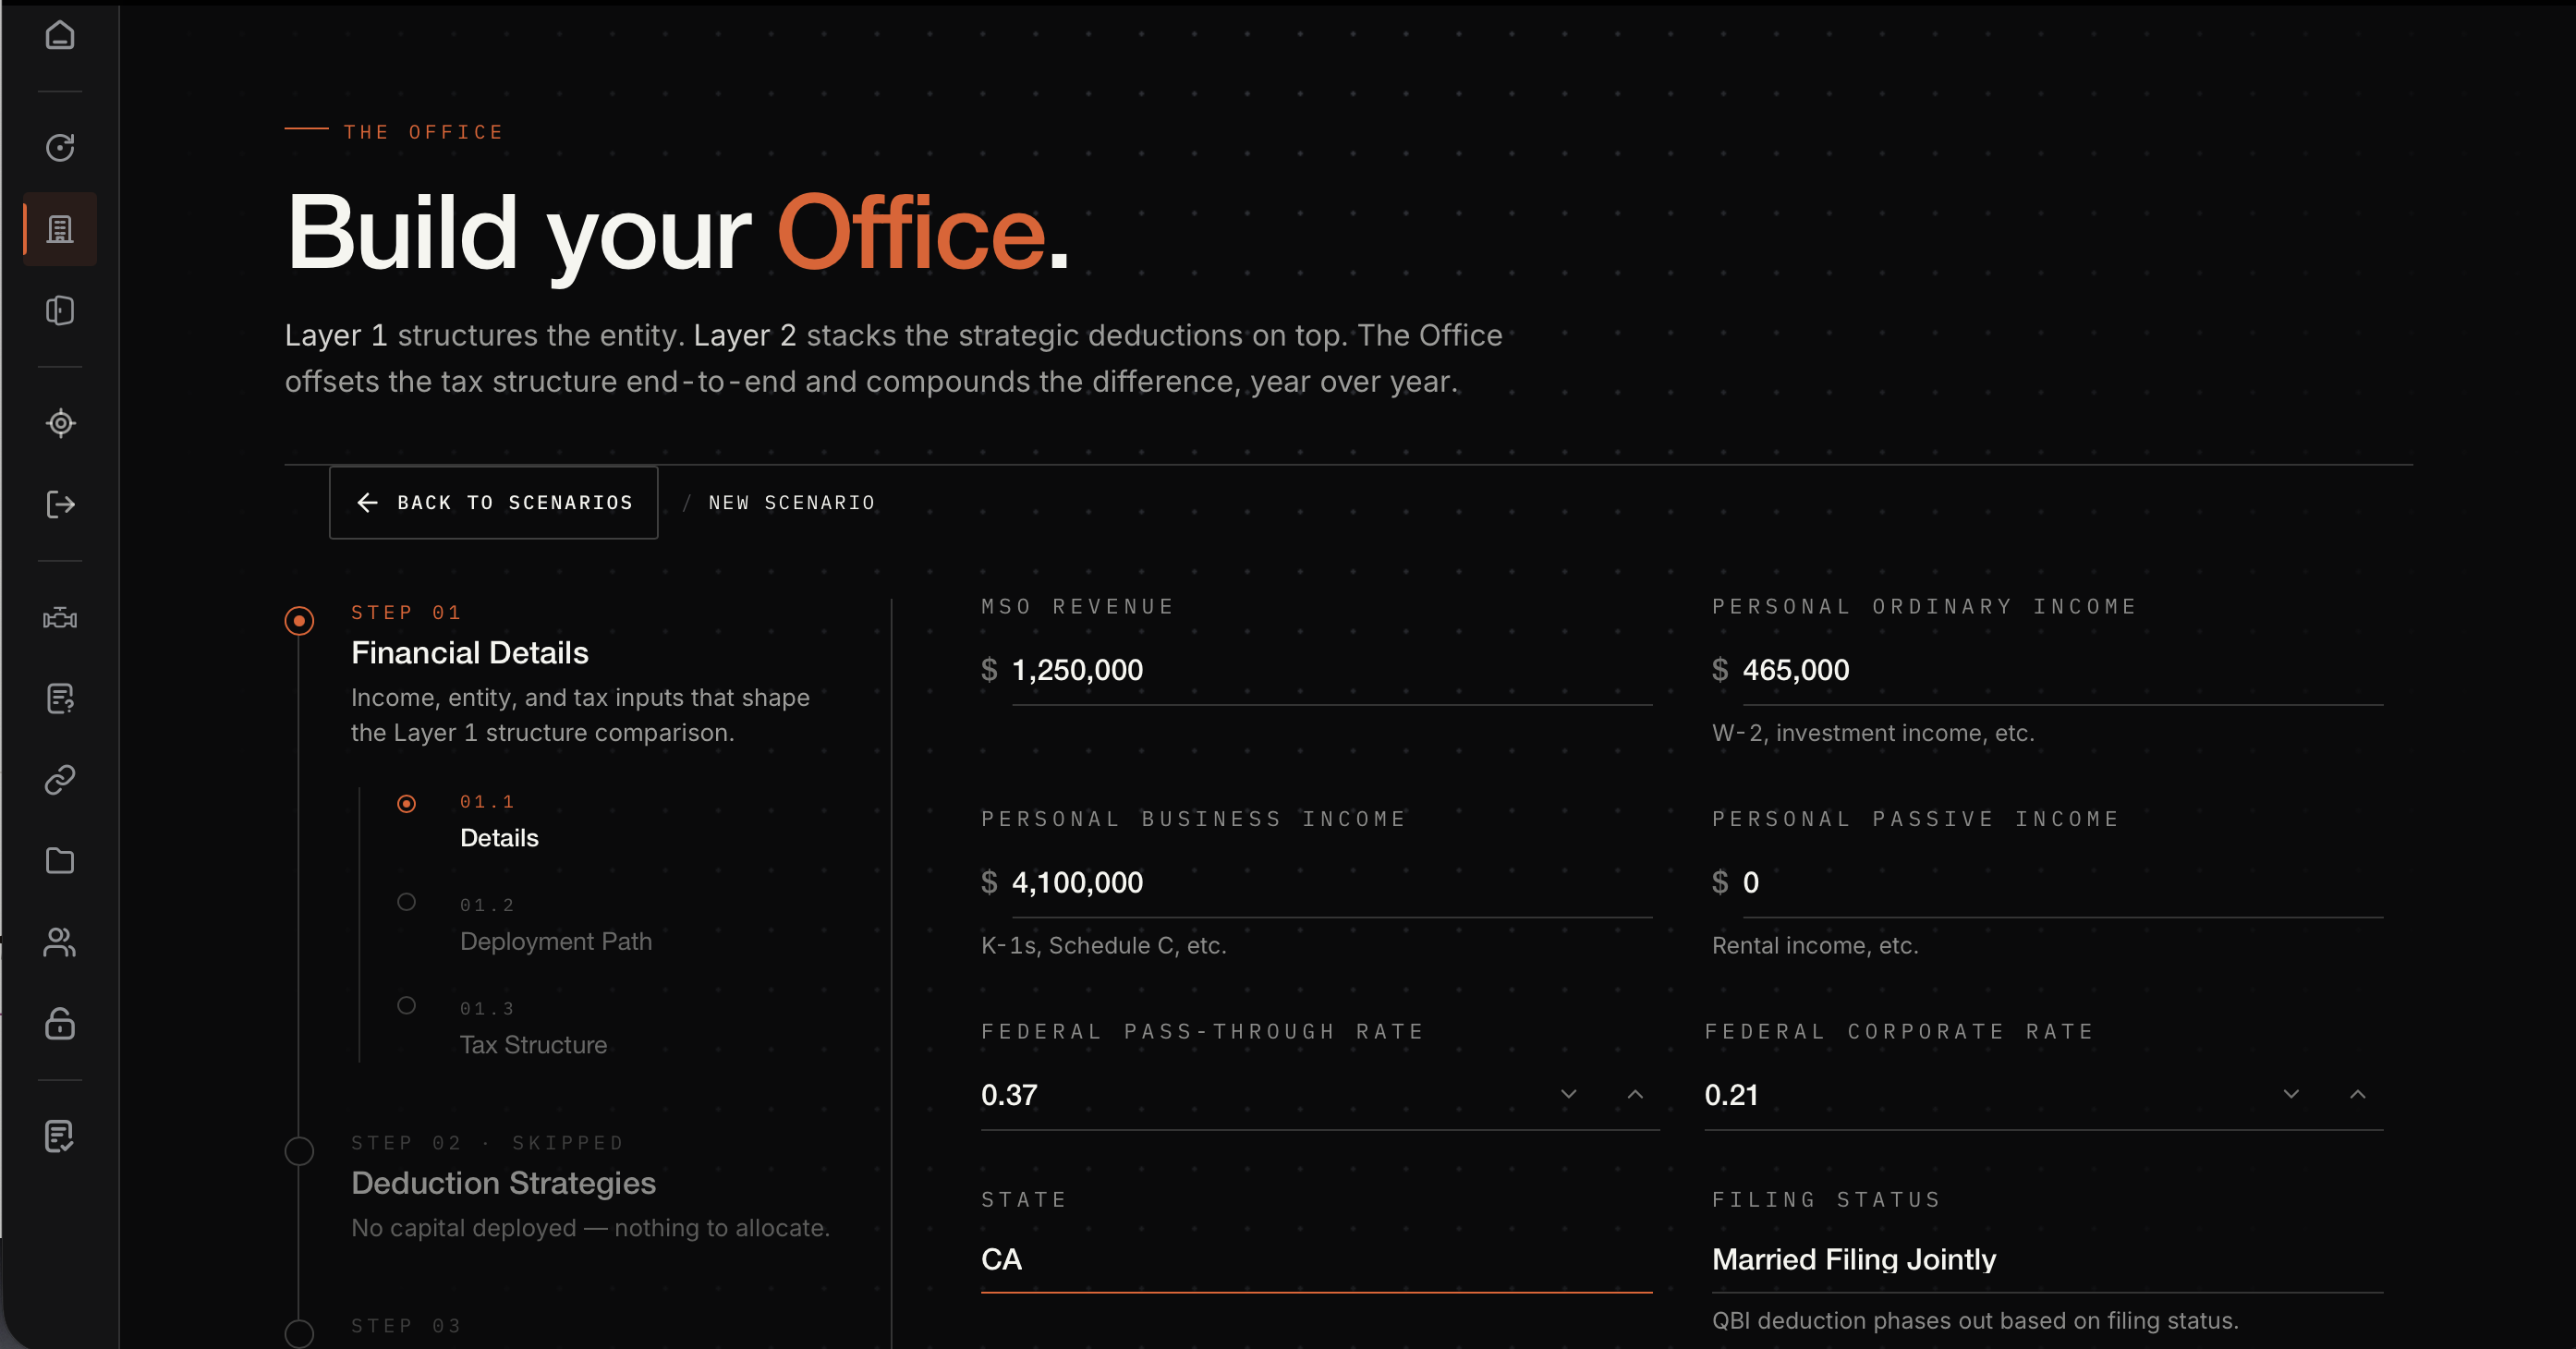Click the unlocked padlock icon in the sidebar
This screenshot has width=2576, height=1349.
point(60,1023)
